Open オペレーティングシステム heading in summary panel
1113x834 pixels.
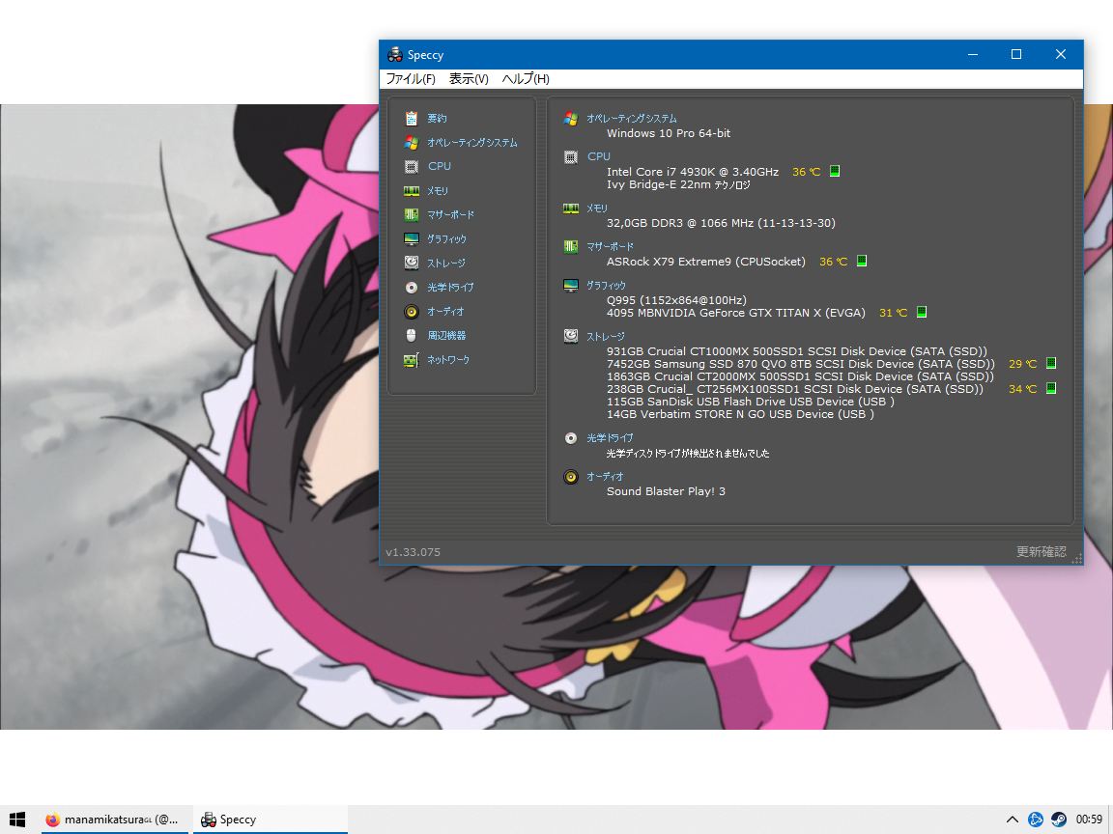[x=632, y=119]
